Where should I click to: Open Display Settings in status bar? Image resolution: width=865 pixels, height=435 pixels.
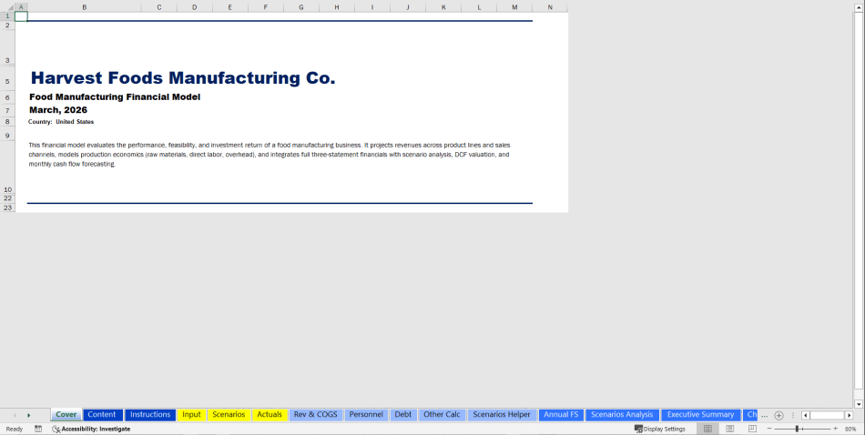click(x=660, y=429)
